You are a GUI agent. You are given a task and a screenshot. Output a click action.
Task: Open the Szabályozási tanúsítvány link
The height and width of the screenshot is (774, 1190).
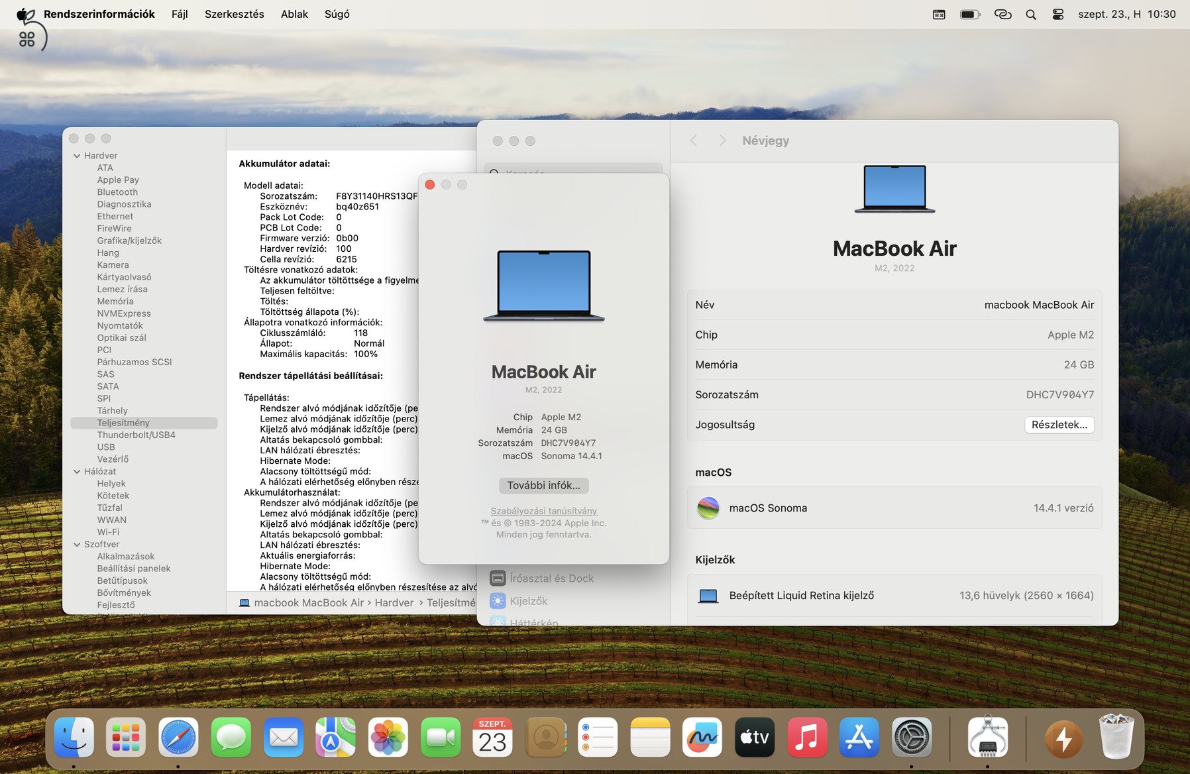[543, 511]
